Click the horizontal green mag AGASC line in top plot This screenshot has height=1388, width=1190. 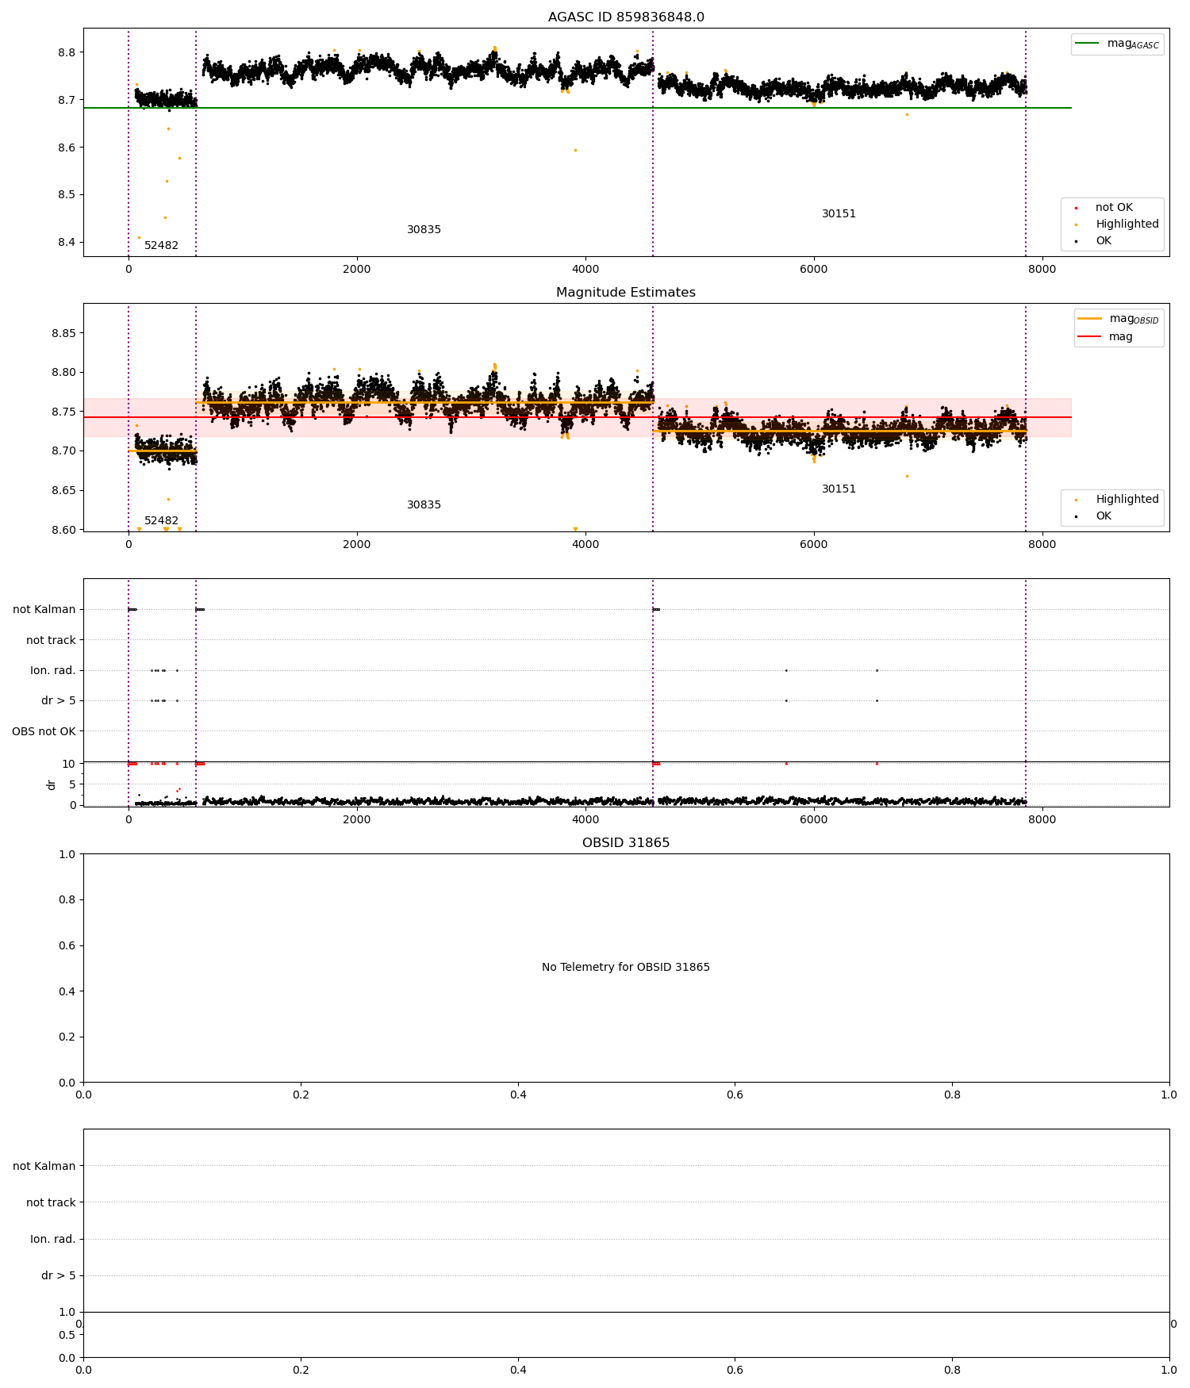click(x=578, y=108)
